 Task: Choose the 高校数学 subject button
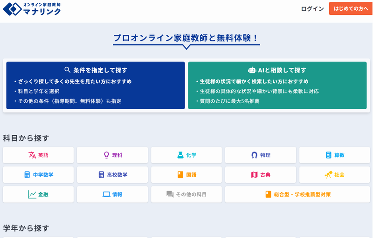pos(112,175)
